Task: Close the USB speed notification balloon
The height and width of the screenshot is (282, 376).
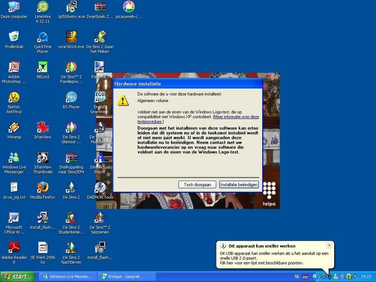Action: tap(329, 245)
